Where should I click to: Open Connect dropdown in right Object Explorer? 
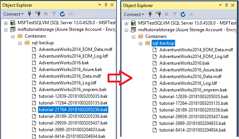pos(134,14)
